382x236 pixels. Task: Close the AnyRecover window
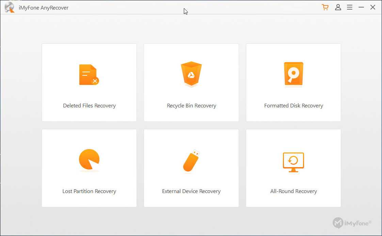click(x=373, y=7)
